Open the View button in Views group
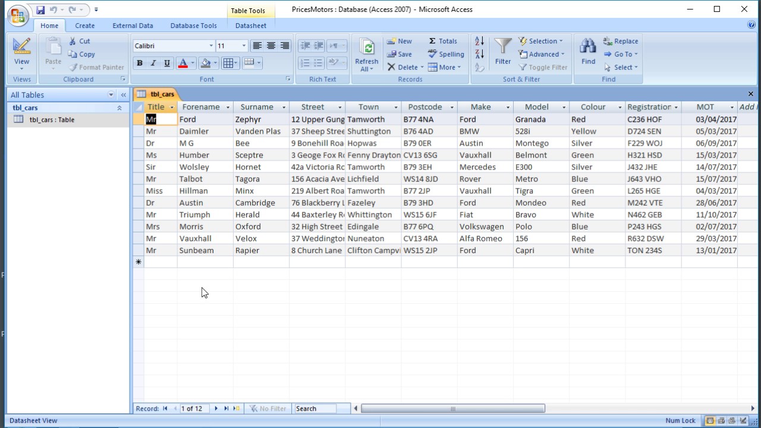Image resolution: width=761 pixels, height=428 pixels. pos(21,54)
